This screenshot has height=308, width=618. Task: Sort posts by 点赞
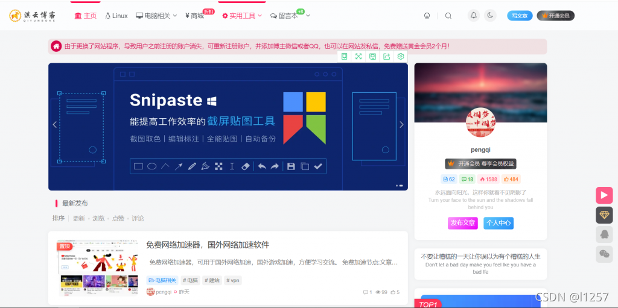tap(118, 218)
